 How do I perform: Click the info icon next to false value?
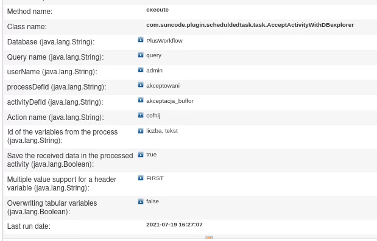tap(141, 201)
